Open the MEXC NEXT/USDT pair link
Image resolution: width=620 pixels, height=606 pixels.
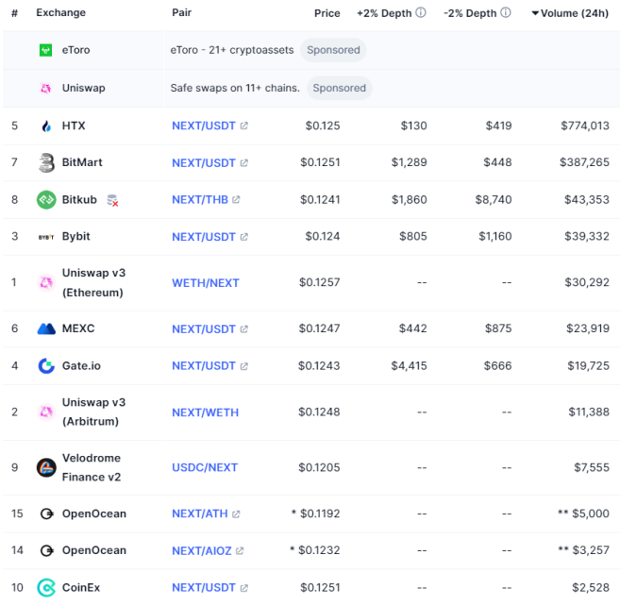coord(204,329)
